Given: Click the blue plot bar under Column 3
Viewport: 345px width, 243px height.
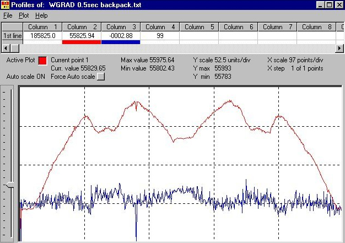Looking at the screenshot, I should 121,42.
